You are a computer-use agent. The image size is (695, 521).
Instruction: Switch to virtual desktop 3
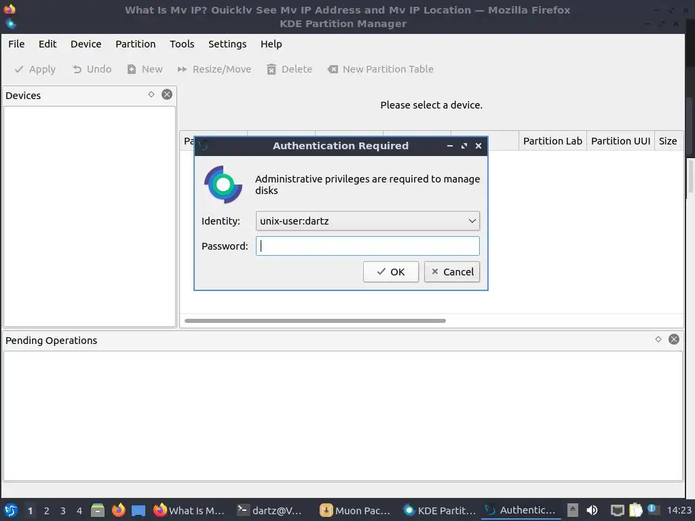pyautogui.click(x=63, y=511)
